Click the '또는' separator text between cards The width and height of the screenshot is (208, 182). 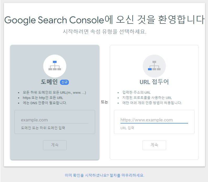[x=105, y=102]
